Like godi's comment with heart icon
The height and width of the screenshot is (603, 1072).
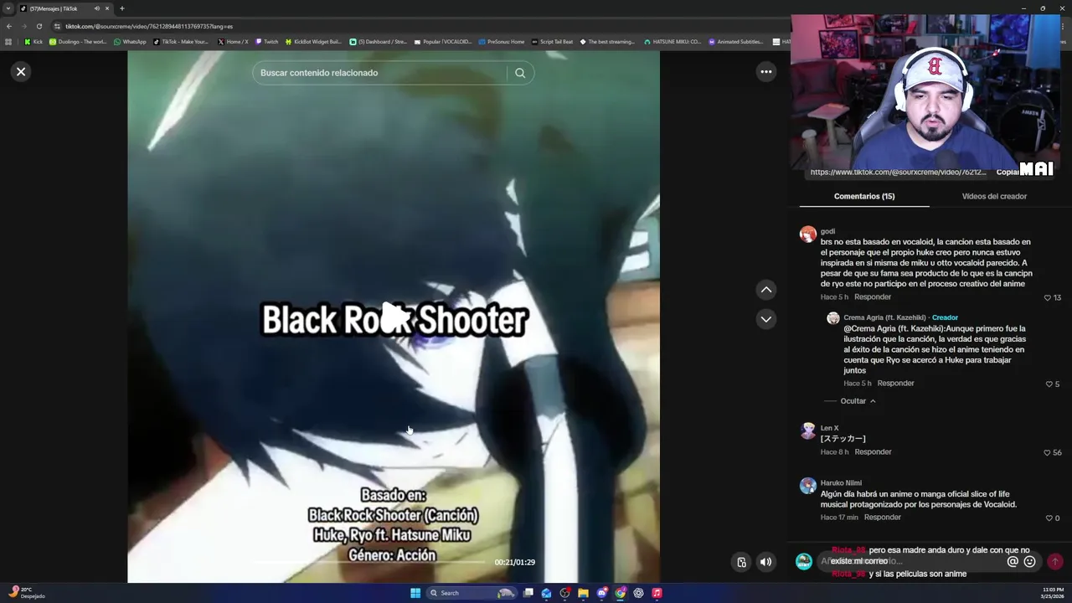[1047, 297]
